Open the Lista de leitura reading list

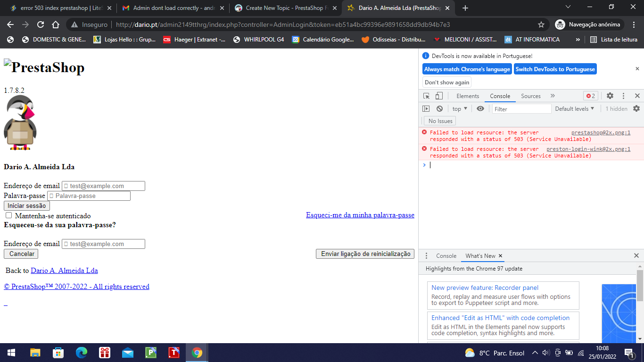coord(614,40)
